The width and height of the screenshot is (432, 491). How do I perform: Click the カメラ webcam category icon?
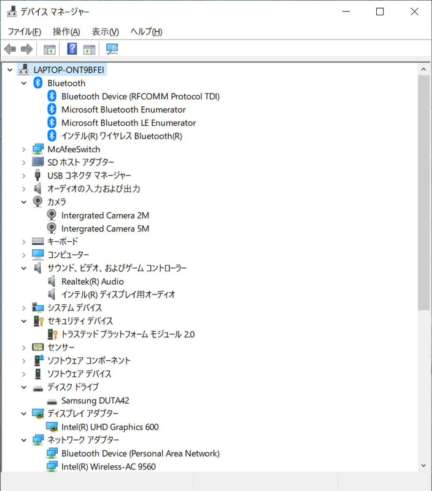tap(37, 201)
